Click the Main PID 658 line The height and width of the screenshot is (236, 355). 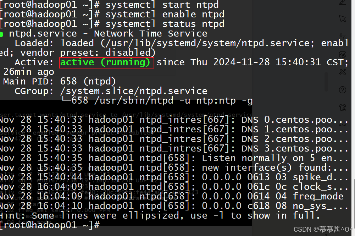[60, 81]
